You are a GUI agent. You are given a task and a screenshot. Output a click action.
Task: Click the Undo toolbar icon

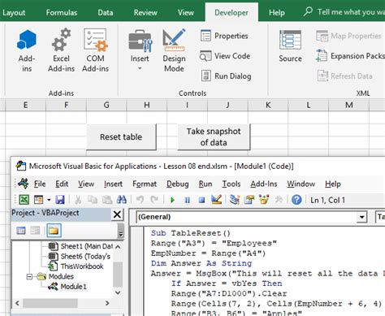tap(140, 200)
